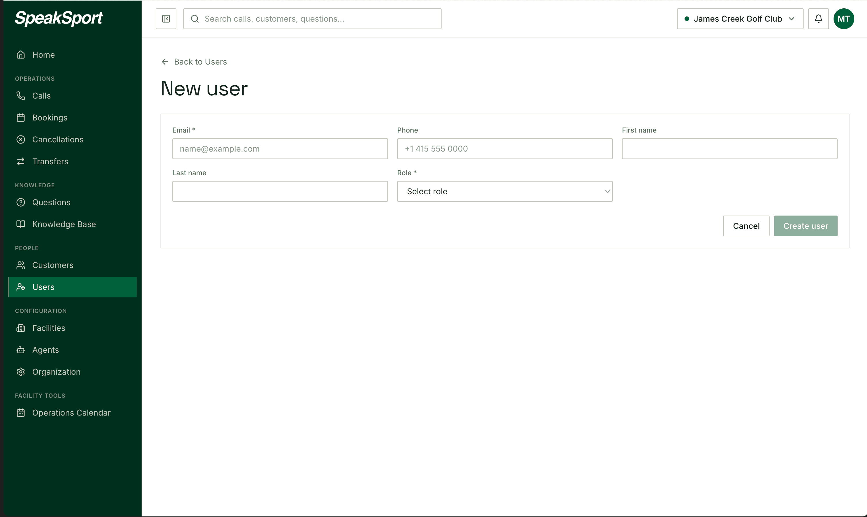867x517 pixels.
Task: Navigate to Knowledge Base
Action: (x=72, y=224)
